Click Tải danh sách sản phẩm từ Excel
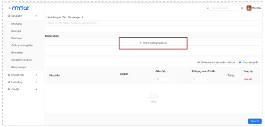Viewport: 265px width, 127px height. pyautogui.click(x=216, y=62)
